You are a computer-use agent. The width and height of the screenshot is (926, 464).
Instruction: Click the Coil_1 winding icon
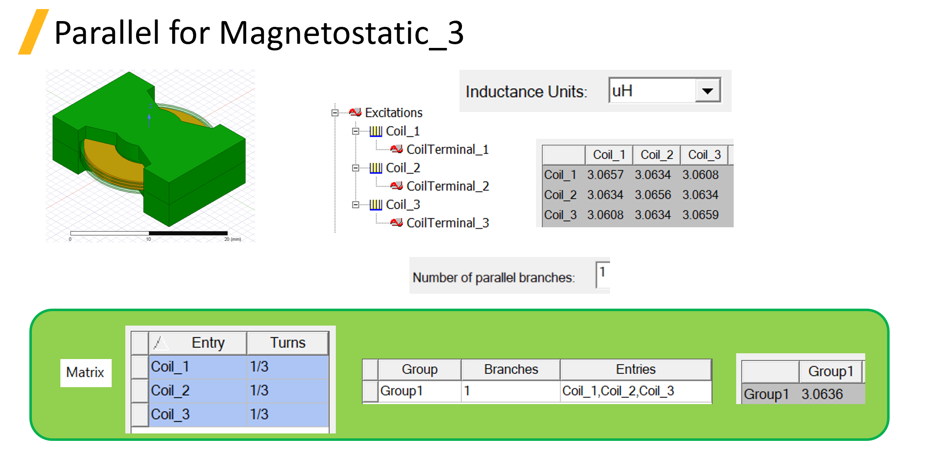pos(376,131)
